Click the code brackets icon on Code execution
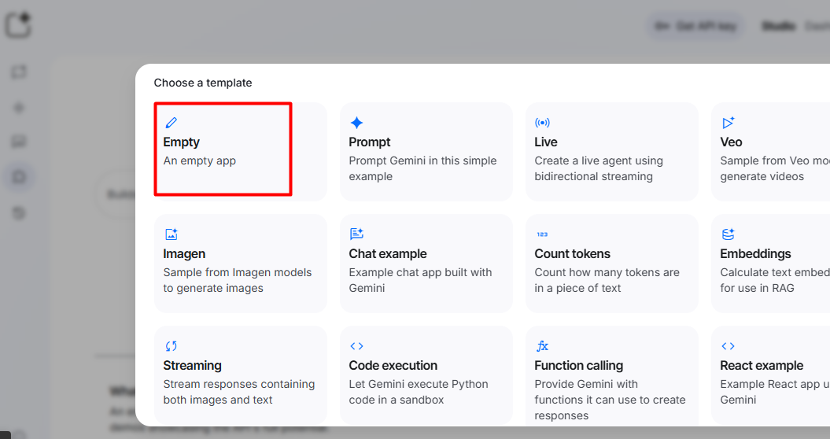The width and height of the screenshot is (830, 439). (x=356, y=346)
